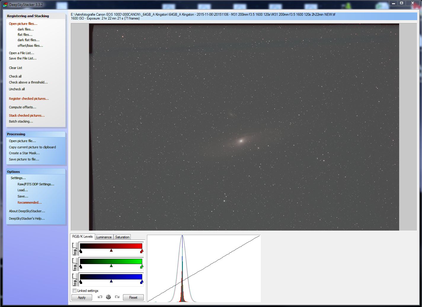This screenshot has width=422, height=307.
Task: Switch to the Luminance tab
Action: (104, 237)
